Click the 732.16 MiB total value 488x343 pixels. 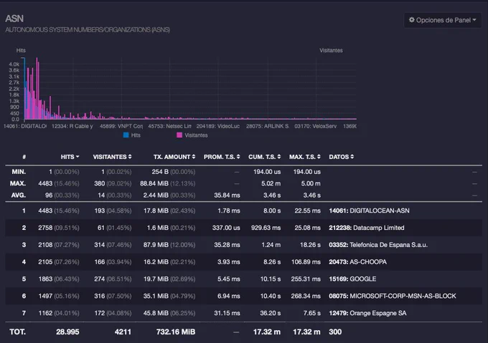coord(176,332)
